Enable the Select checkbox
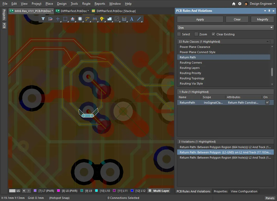This screenshot has width=277, height=201. point(179,34)
